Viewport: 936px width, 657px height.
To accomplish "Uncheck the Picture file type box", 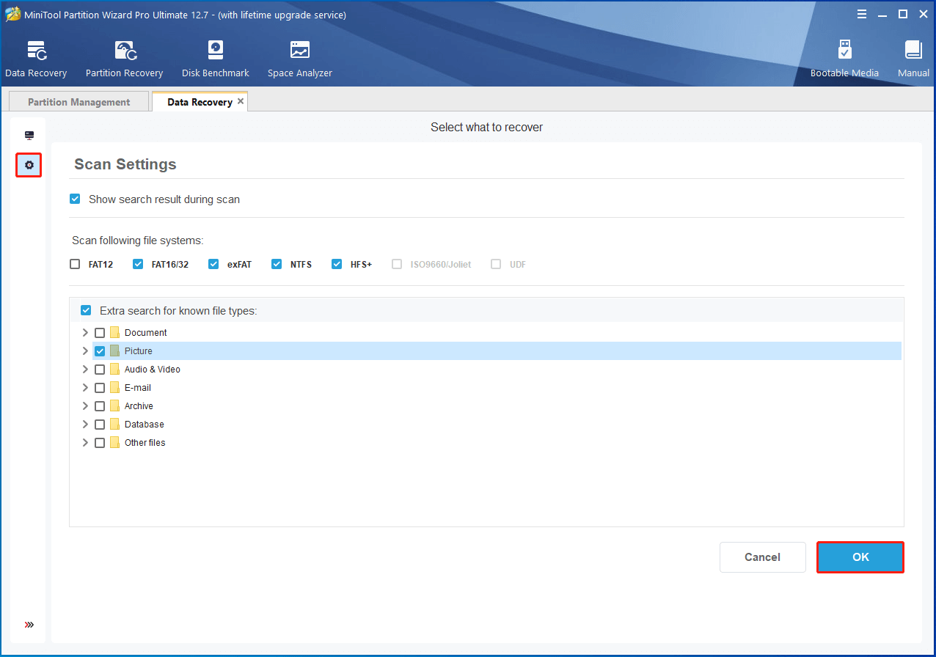I will click(100, 351).
